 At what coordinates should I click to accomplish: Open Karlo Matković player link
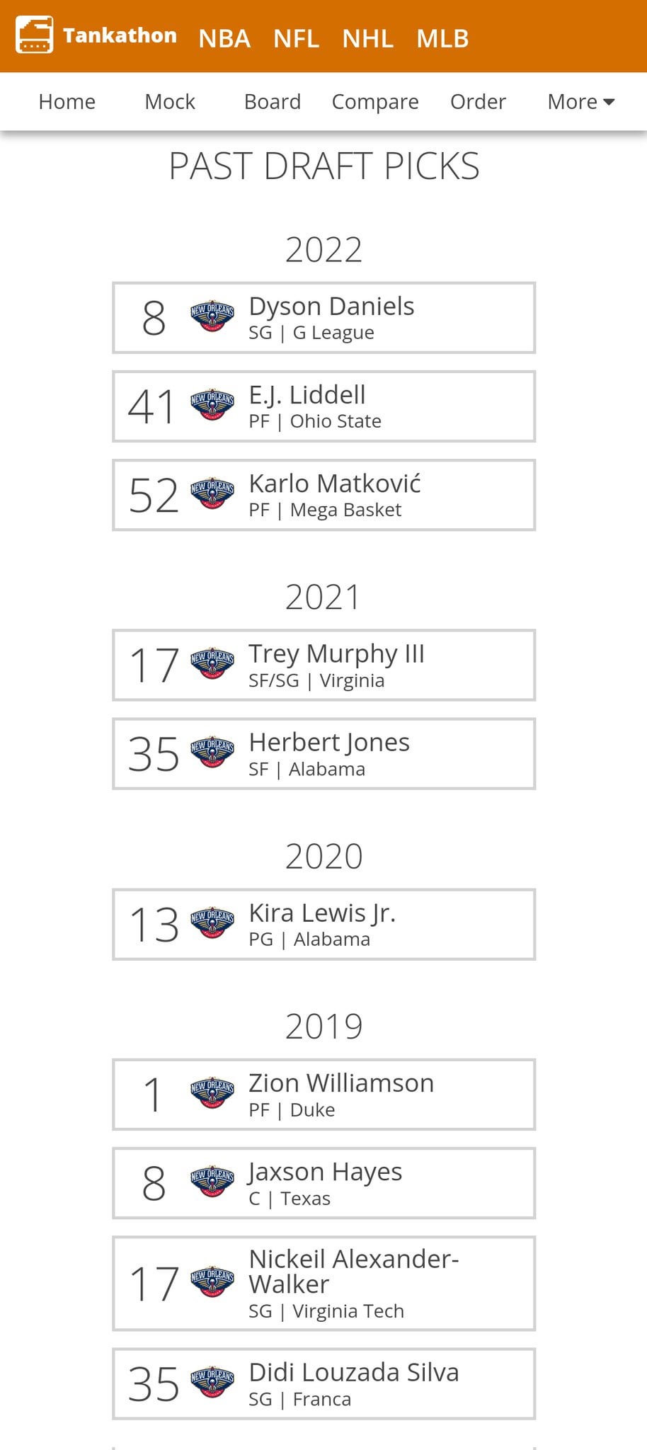coord(335,484)
